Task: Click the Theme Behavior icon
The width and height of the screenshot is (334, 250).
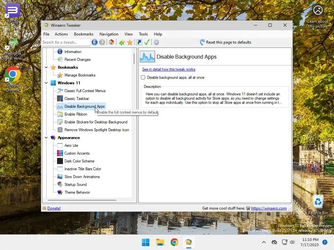Action: [x=60, y=192]
